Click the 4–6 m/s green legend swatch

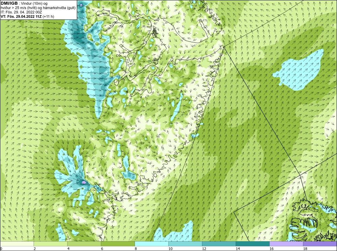84,244
